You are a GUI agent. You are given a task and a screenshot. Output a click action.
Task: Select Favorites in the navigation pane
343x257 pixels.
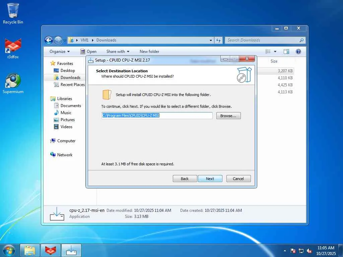pos(65,63)
